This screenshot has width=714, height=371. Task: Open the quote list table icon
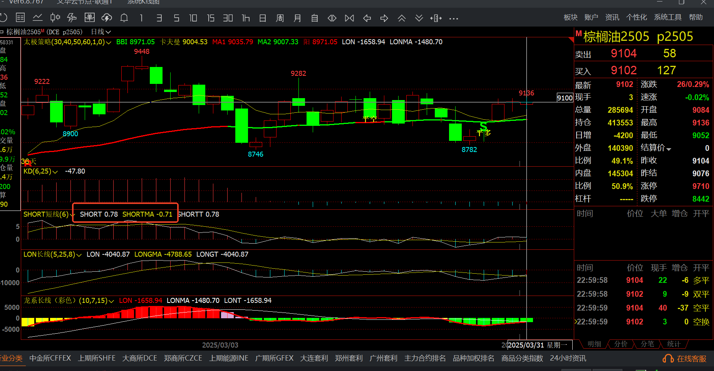tap(20, 18)
